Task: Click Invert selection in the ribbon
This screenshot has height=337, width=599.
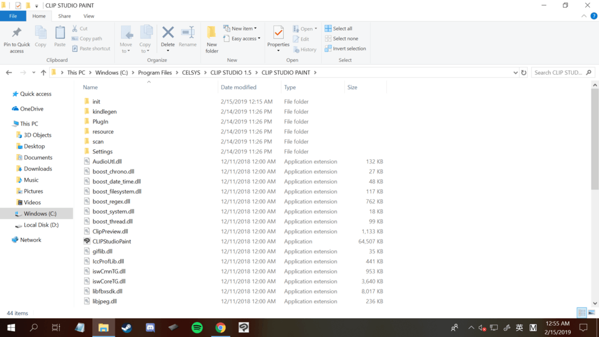Action: pyautogui.click(x=345, y=49)
